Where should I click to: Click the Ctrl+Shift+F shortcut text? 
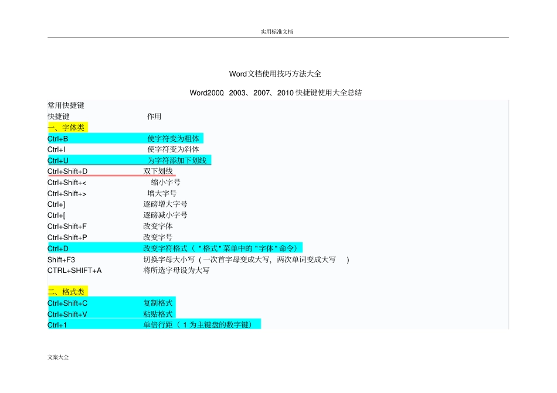point(67,226)
